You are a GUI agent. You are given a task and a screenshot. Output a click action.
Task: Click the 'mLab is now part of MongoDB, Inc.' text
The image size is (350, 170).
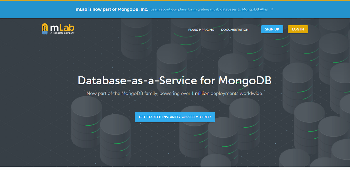coord(112,9)
